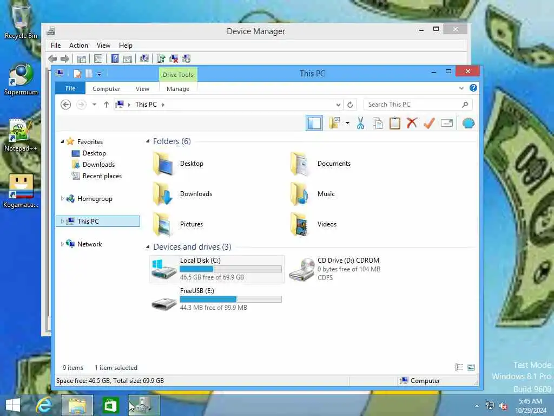Click Update driver icon in Device Manager

coord(161,58)
